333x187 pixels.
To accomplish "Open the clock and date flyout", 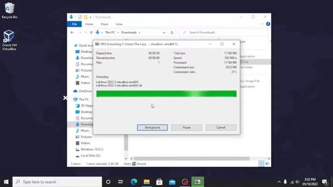I will (310, 182).
